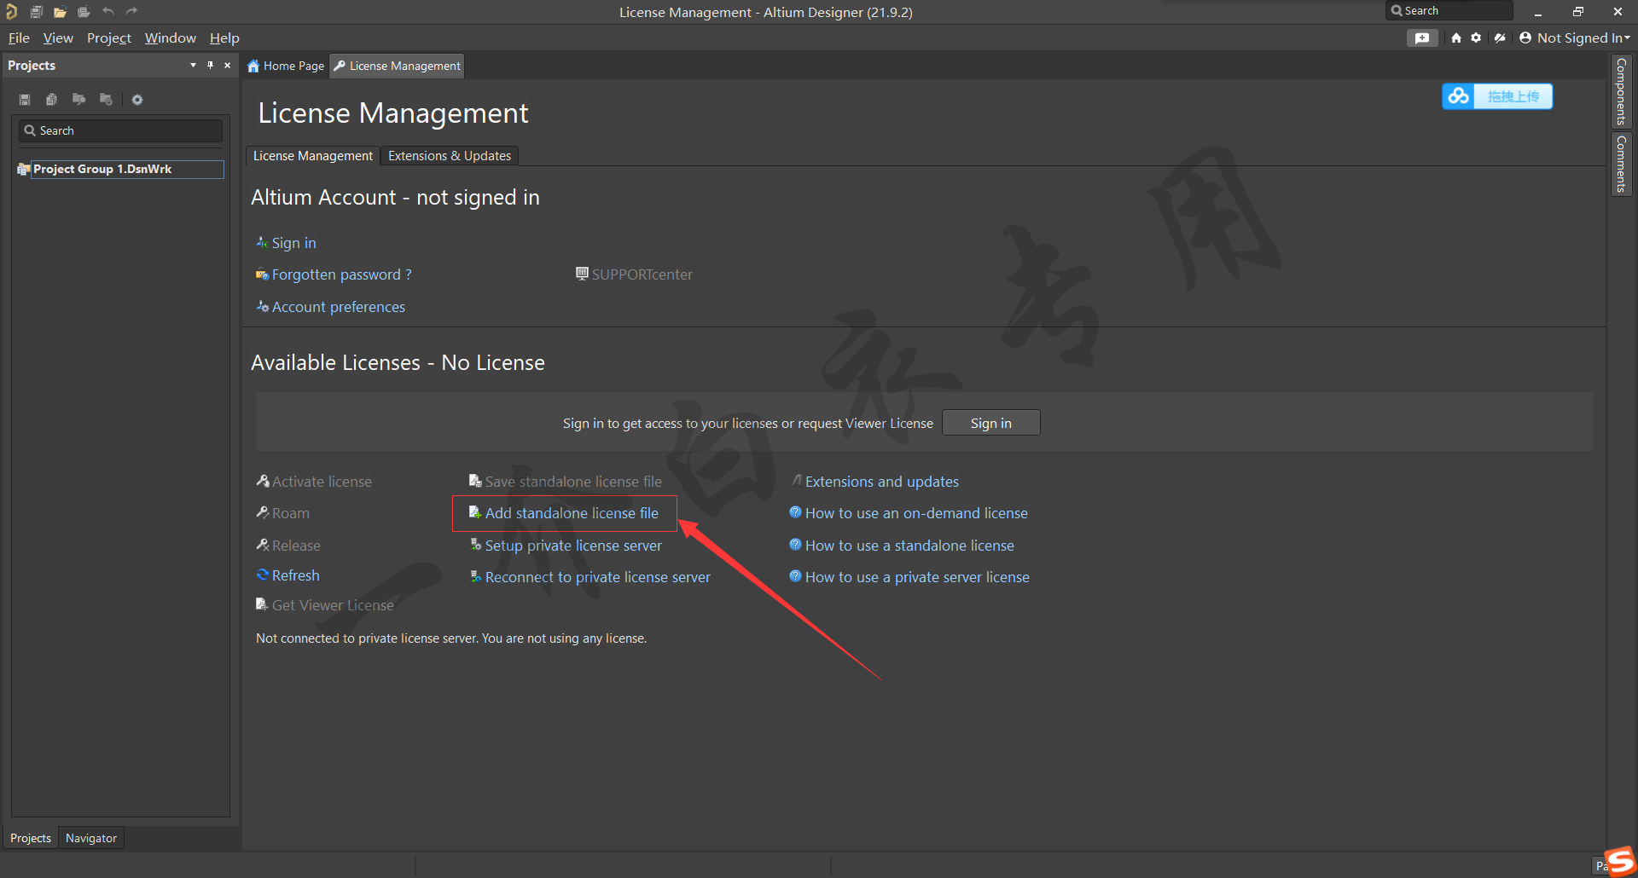
Task: Switch to Navigator bottom tab
Action: (x=91, y=838)
